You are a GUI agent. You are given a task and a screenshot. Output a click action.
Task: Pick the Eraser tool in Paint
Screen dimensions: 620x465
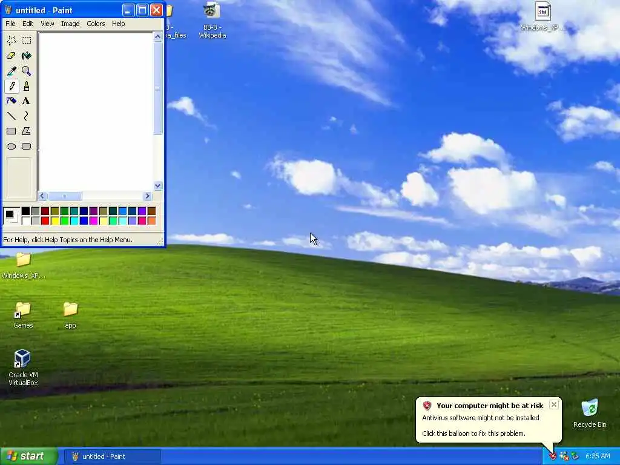click(x=12, y=56)
